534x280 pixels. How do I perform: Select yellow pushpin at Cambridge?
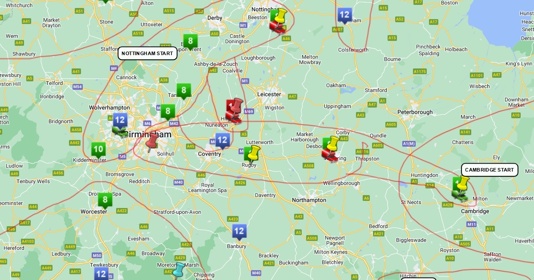[463, 183]
